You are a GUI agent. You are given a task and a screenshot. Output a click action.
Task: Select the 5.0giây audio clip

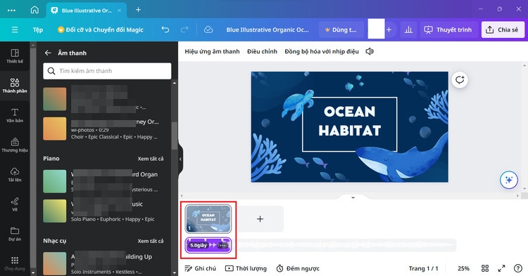pos(208,245)
